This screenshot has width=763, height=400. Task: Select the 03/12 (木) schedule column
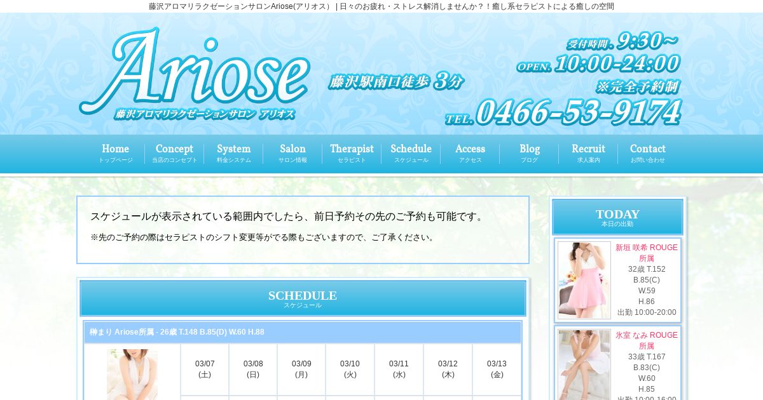coord(448,369)
